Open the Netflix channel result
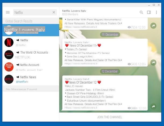Viewport: 164px width, 126px height. click(x=31, y=42)
